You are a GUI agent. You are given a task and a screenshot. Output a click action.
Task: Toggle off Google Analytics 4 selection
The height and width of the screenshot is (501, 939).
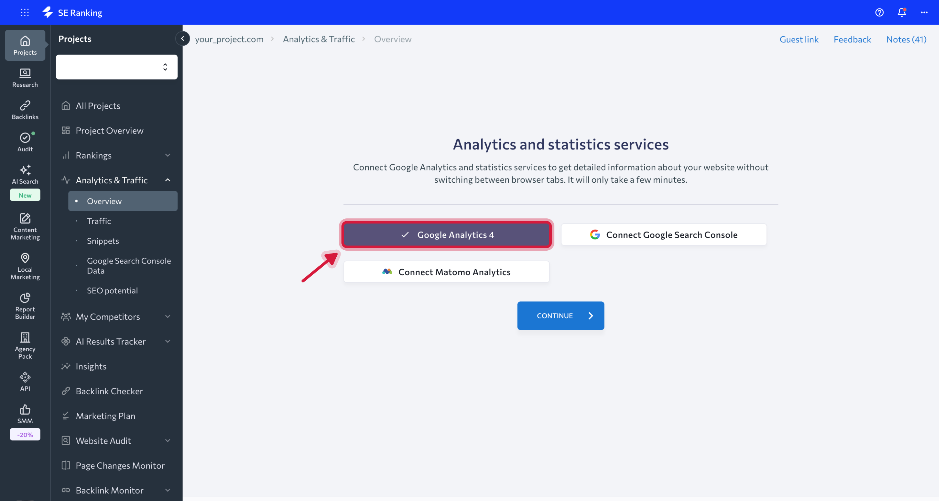[447, 234]
